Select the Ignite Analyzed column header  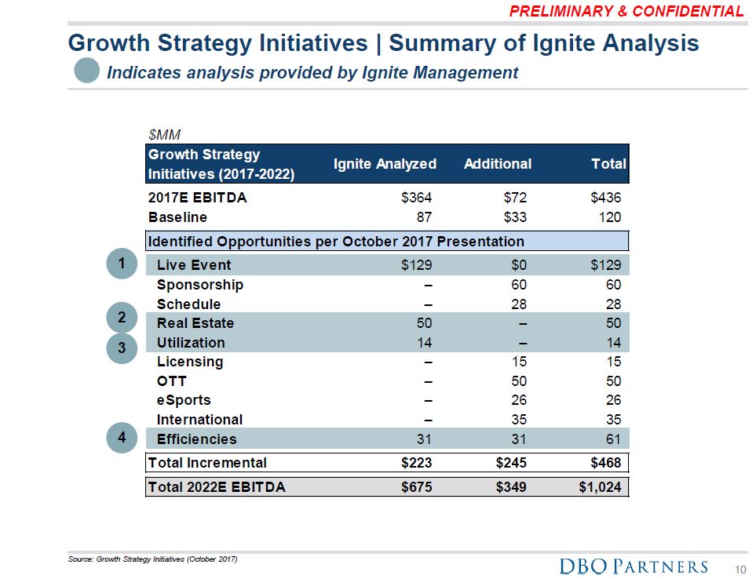(385, 164)
